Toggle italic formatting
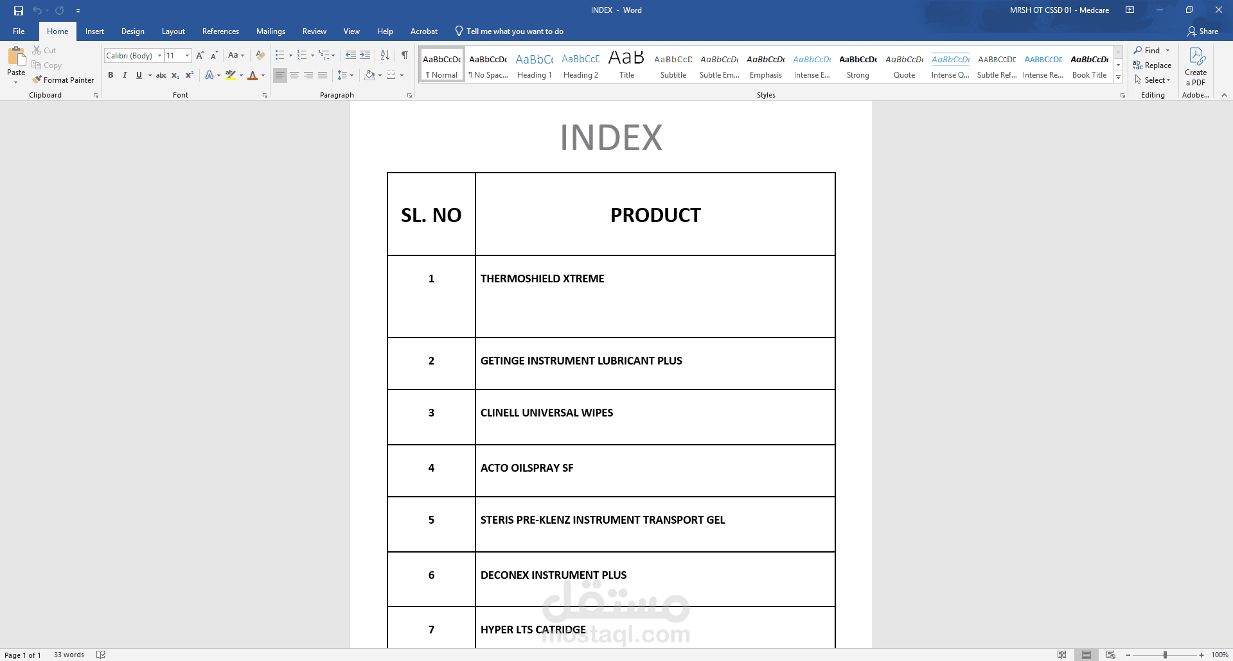 coord(125,75)
